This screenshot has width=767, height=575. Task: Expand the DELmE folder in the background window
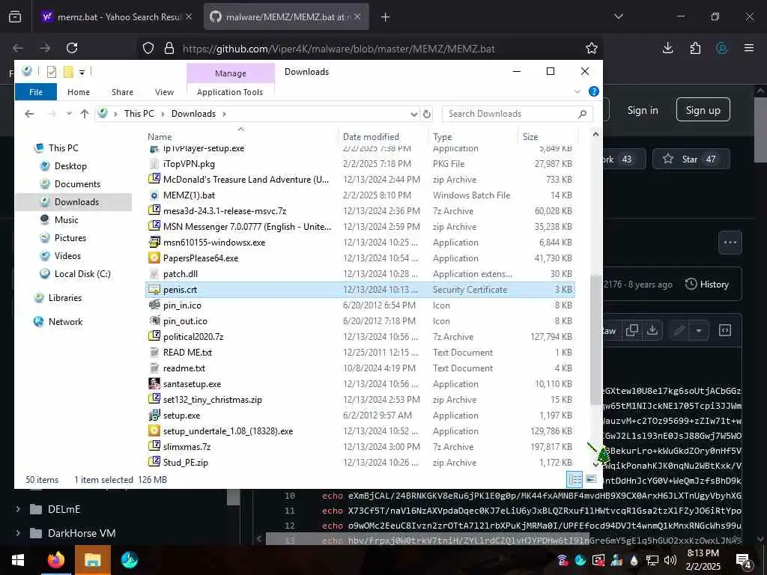click(18, 509)
